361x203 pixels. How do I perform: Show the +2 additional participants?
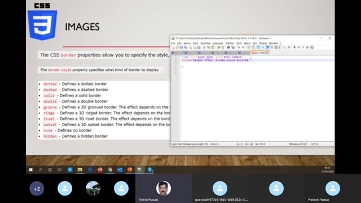(x=37, y=189)
